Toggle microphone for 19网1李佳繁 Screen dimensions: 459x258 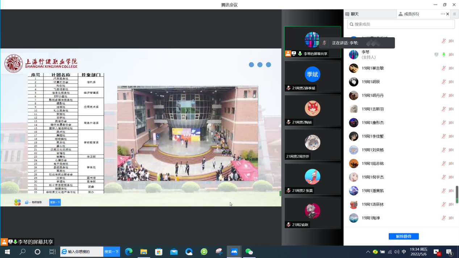point(444,136)
